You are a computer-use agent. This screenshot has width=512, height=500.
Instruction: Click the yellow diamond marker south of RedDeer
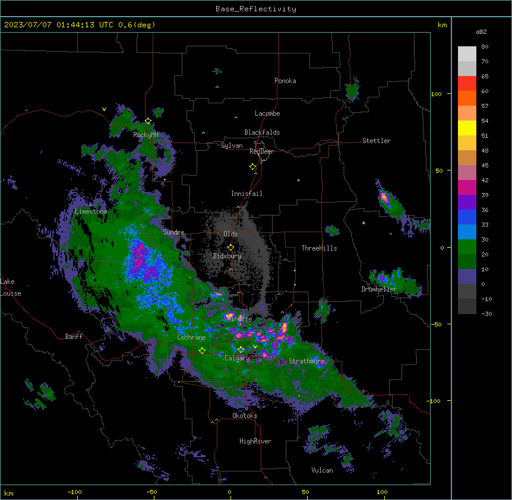coord(252,167)
